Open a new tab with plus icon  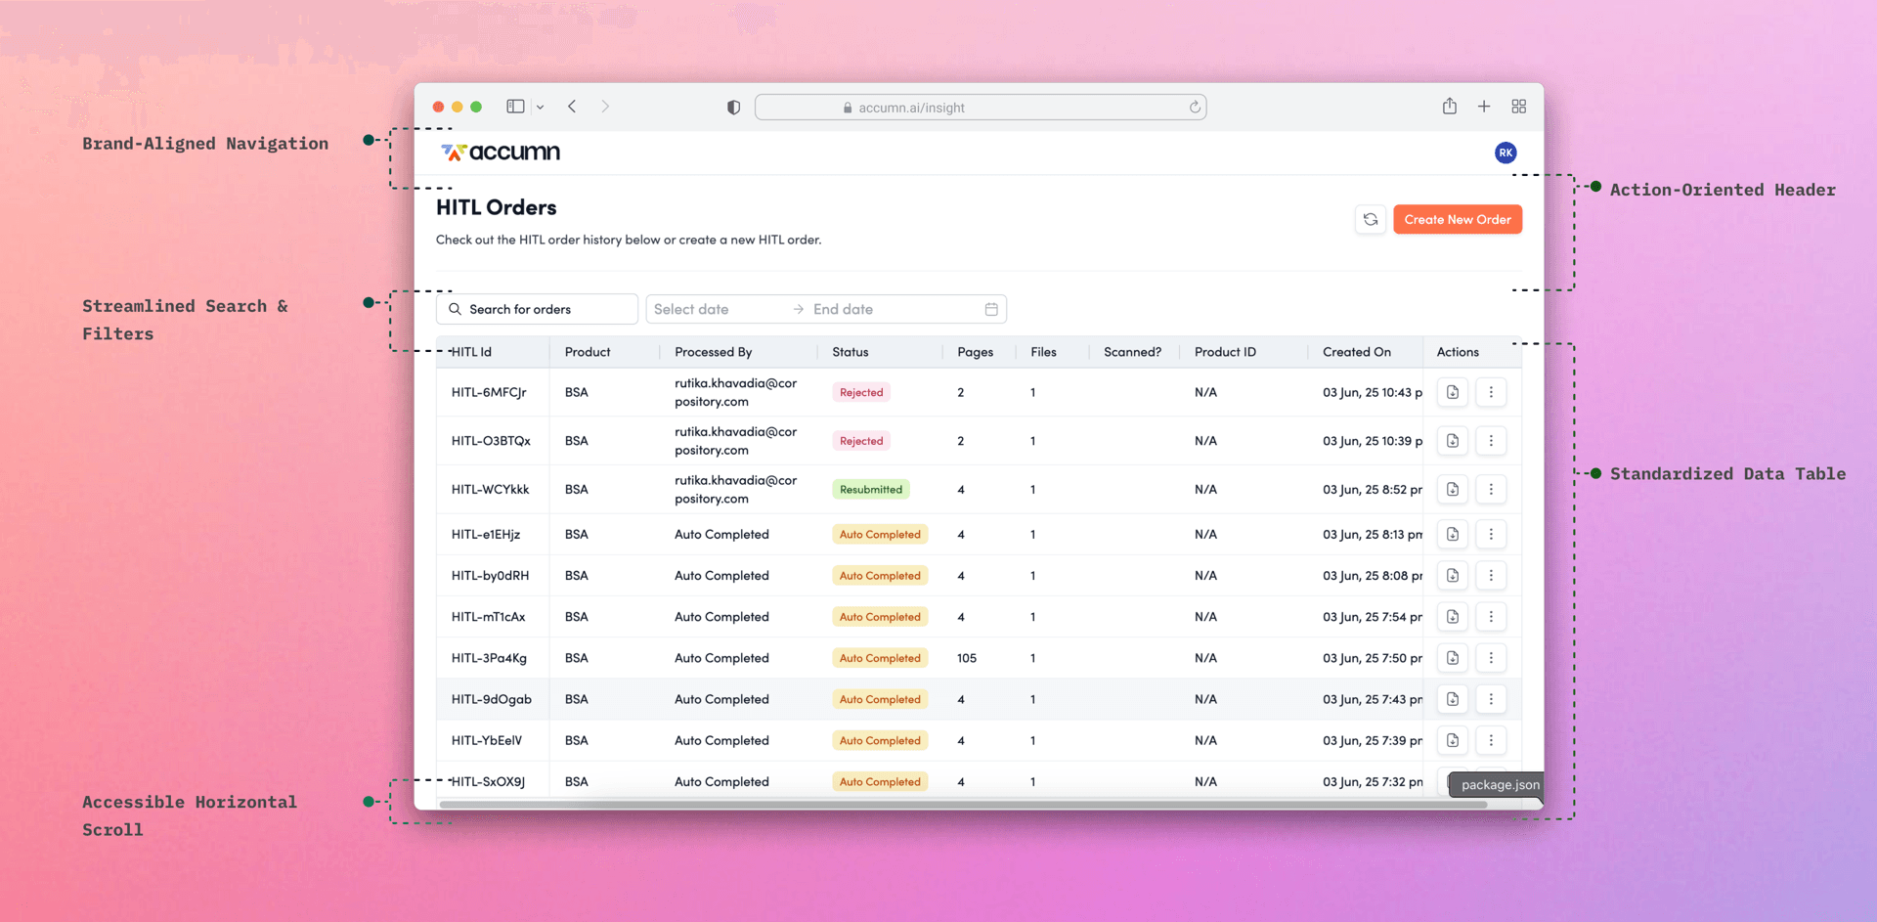(x=1484, y=107)
